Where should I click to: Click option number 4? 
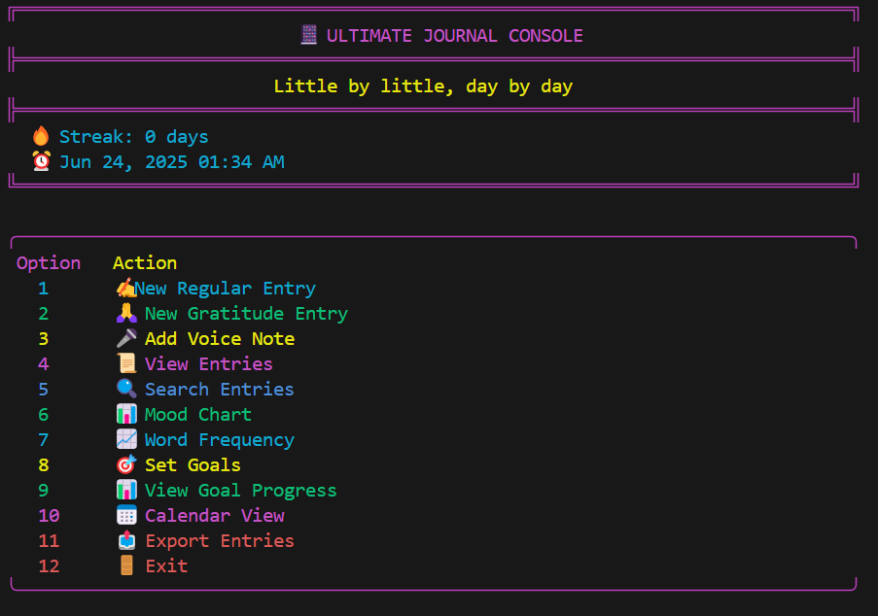43,364
